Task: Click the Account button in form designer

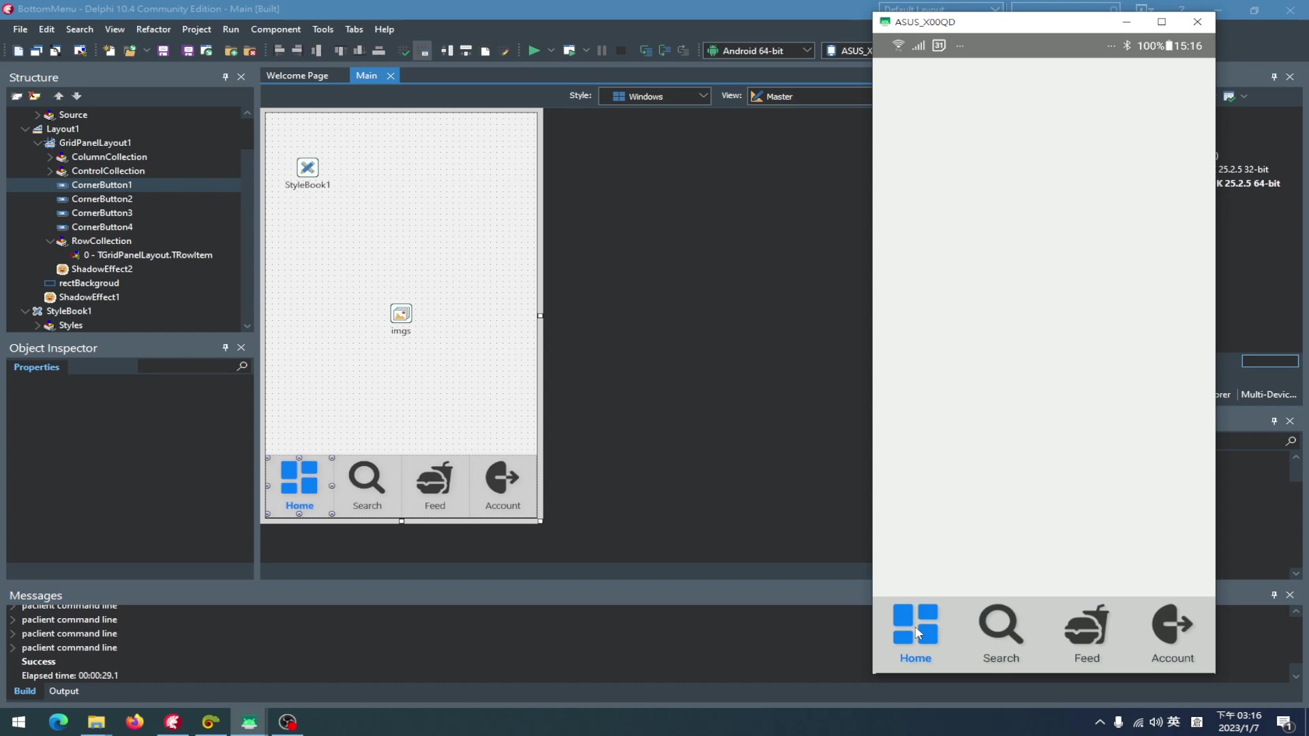Action: [502, 486]
